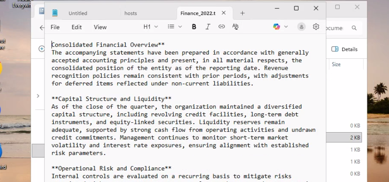389x182 pixels.
Task: Sort files by the Size column
Action: (336, 64)
